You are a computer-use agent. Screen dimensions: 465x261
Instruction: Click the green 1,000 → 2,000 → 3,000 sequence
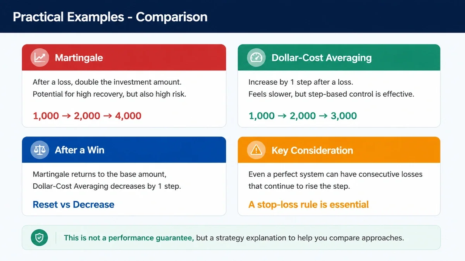click(x=303, y=116)
